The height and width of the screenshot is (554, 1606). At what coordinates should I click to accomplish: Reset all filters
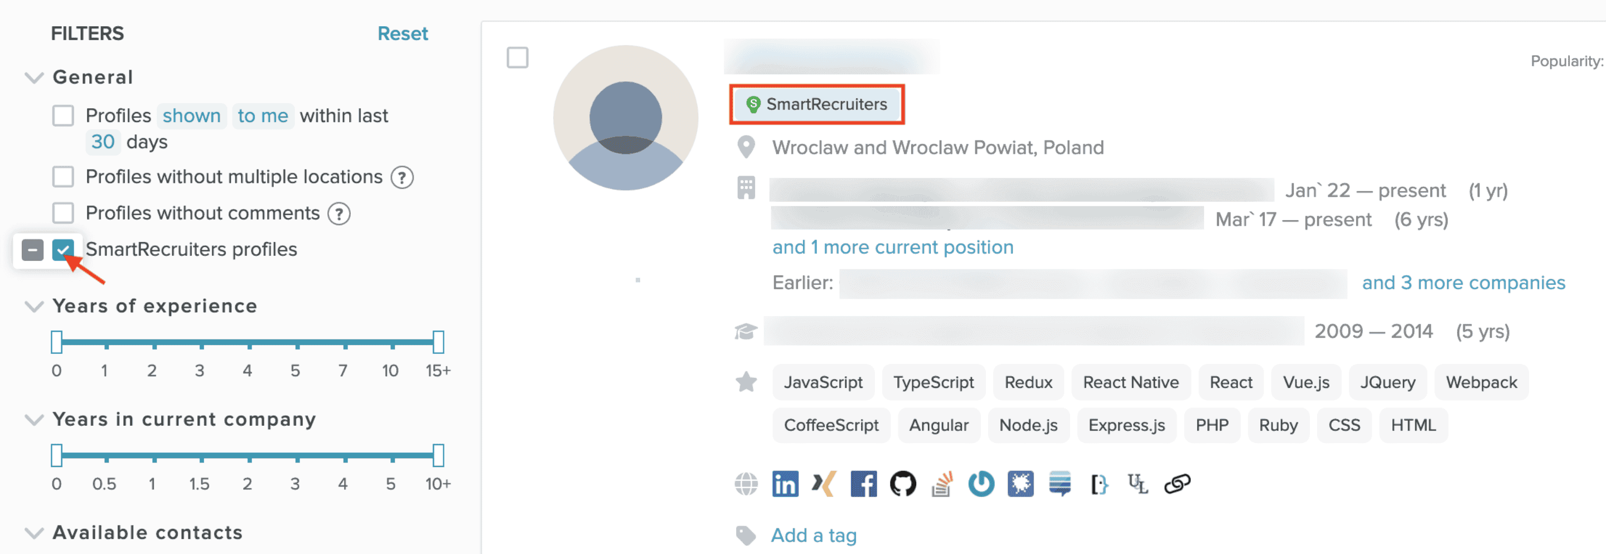click(402, 33)
